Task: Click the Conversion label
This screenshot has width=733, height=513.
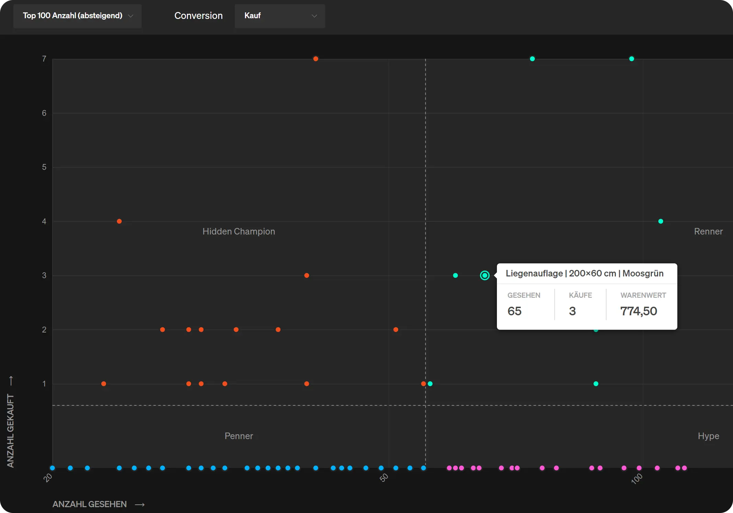Action: click(x=198, y=16)
